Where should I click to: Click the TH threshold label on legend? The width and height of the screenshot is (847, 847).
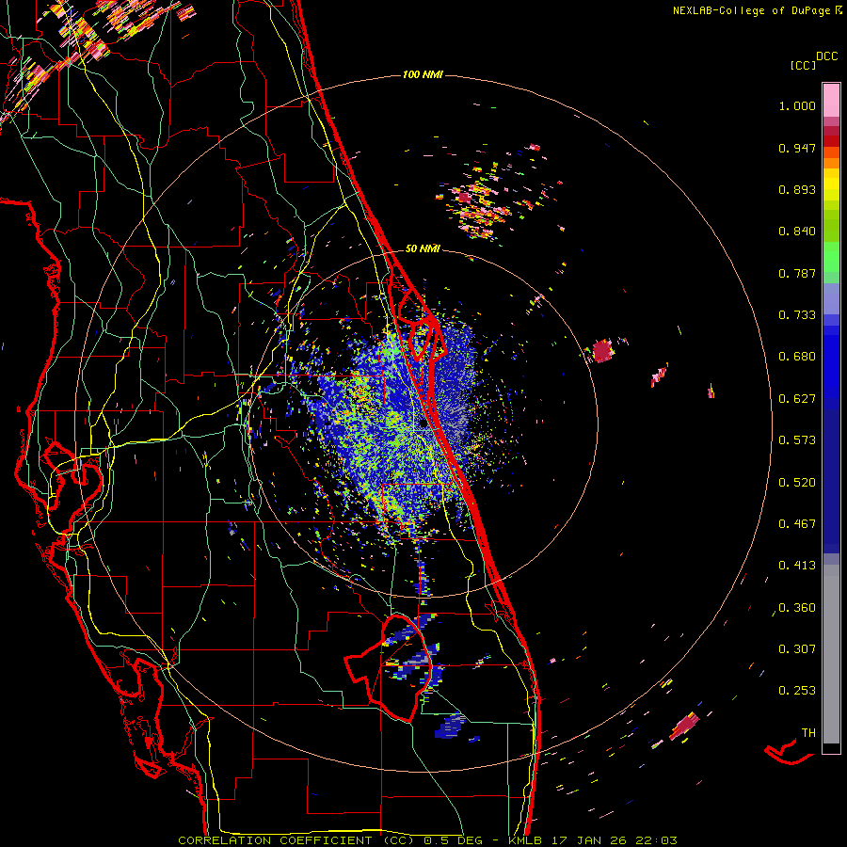[808, 733]
